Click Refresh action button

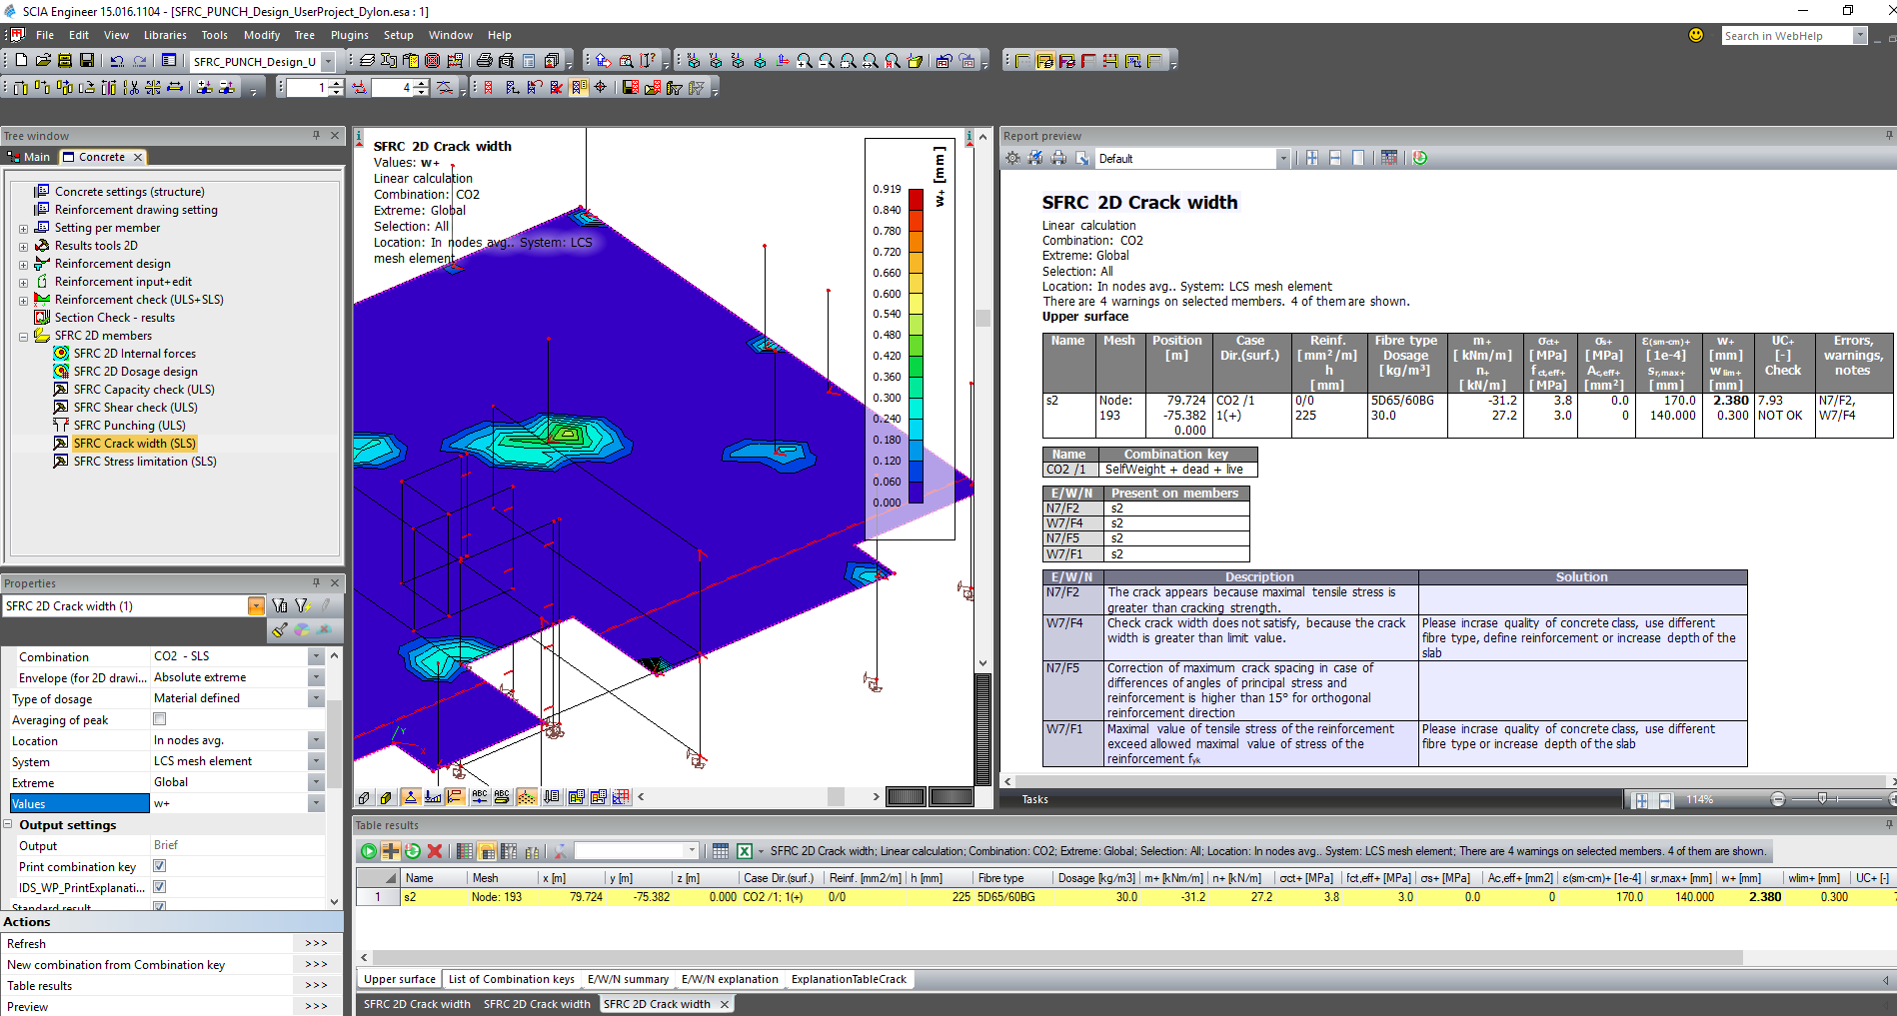point(316,943)
